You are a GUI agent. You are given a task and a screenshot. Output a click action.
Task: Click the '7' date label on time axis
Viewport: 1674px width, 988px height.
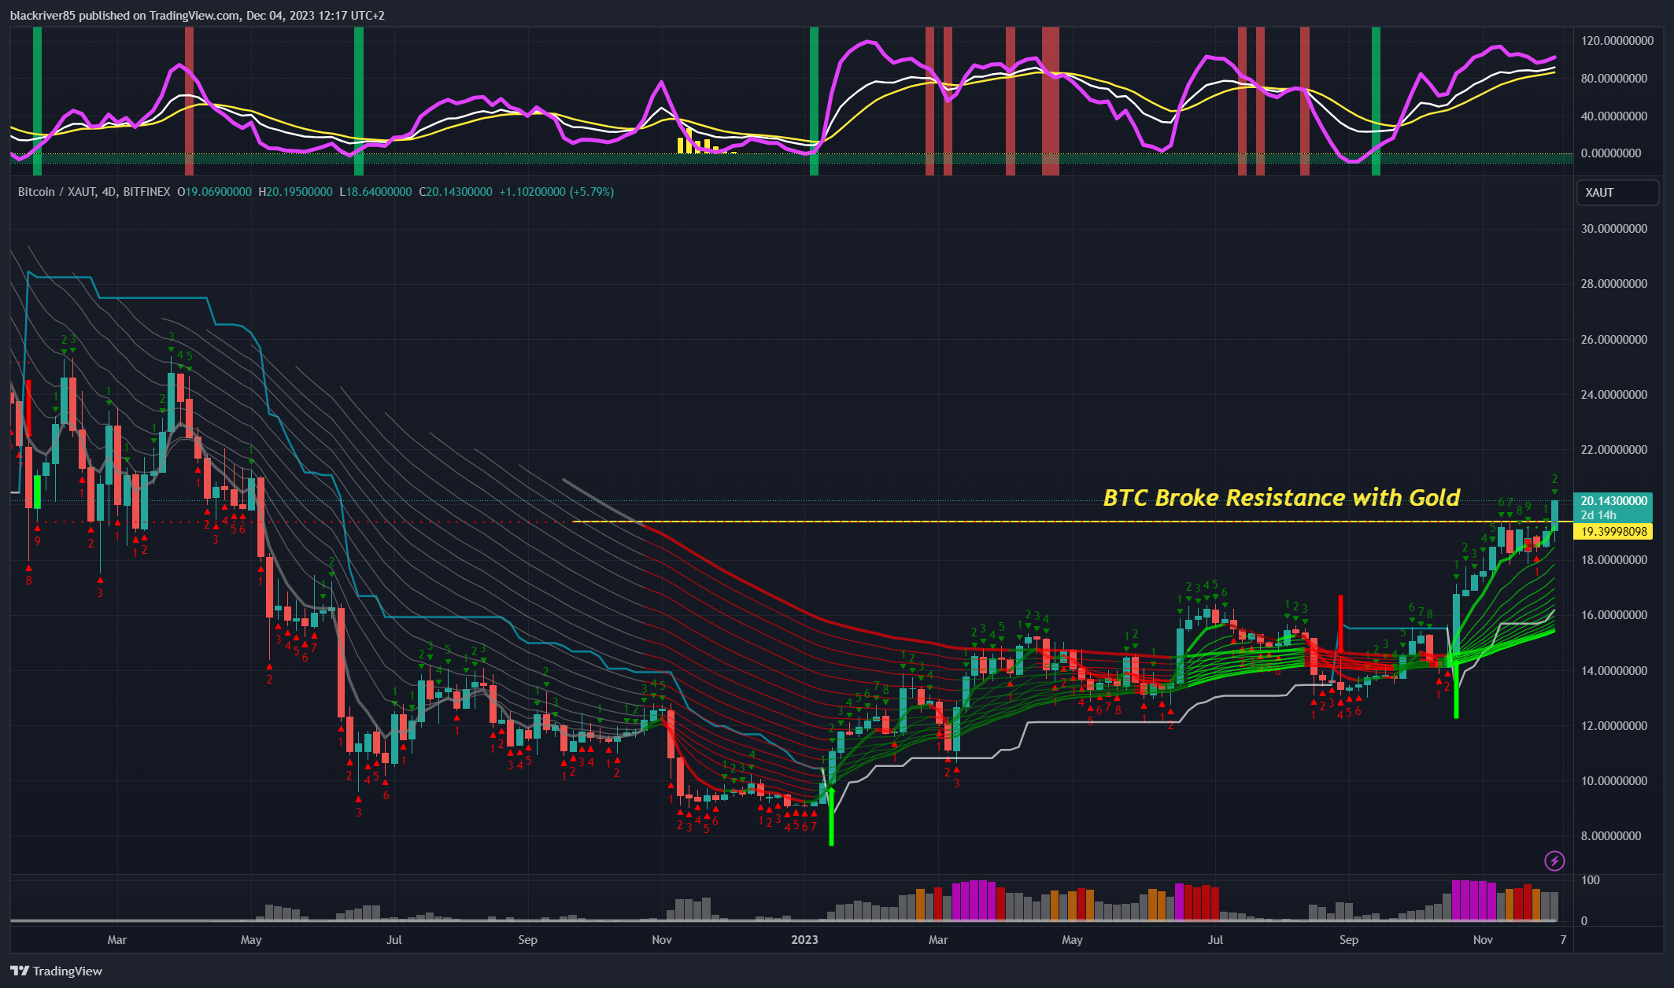(x=1563, y=940)
